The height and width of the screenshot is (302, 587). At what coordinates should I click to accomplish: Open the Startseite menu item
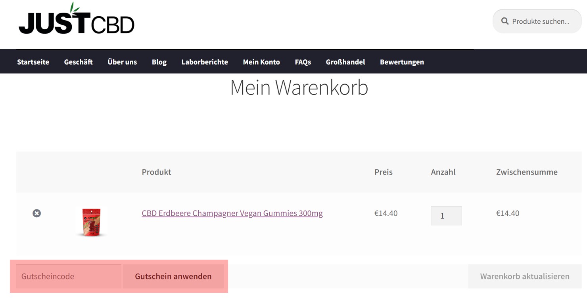(x=33, y=62)
